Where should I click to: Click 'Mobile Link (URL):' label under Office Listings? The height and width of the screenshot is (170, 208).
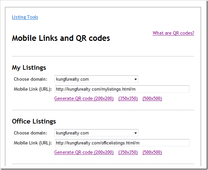tap(33, 143)
